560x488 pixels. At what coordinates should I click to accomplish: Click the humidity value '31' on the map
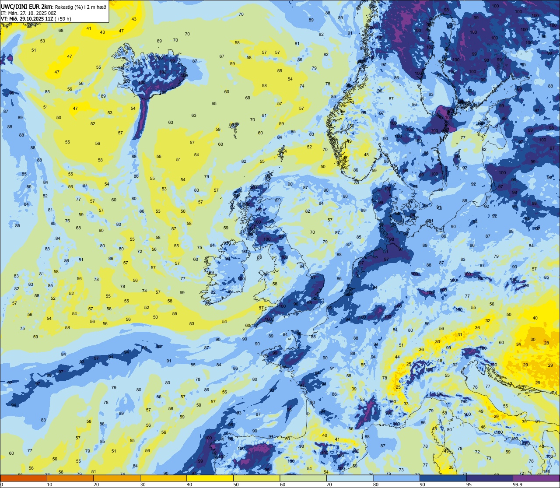pyautogui.click(x=460, y=334)
